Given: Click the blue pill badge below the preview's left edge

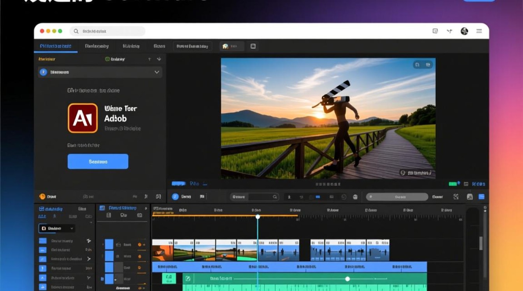Looking at the screenshot, I should pos(179,184).
